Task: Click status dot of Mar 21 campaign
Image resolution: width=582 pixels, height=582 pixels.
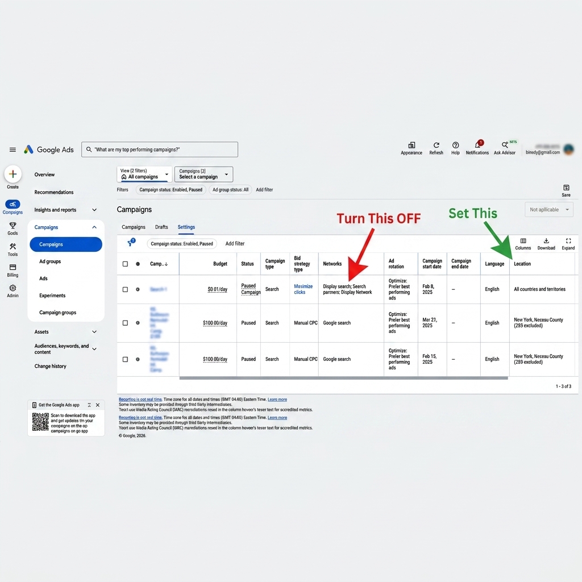Action: pos(138,323)
